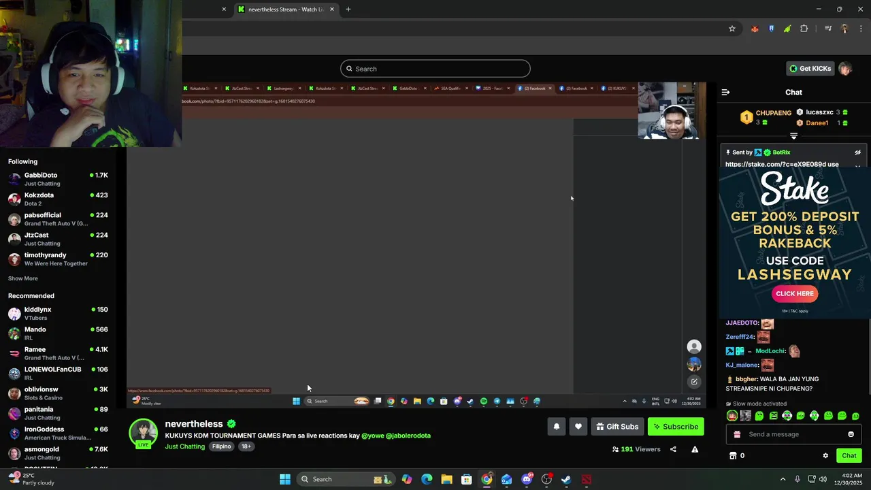The image size is (871, 490).
Task: Click the Stake CLICK HERE banner button
Action: tap(794, 293)
